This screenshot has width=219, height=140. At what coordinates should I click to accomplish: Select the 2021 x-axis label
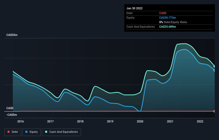tap(170, 121)
